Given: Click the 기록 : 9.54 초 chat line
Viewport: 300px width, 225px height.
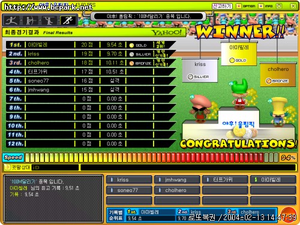Looking at the screenshot, I should pyautogui.click(x=24, y=194).
